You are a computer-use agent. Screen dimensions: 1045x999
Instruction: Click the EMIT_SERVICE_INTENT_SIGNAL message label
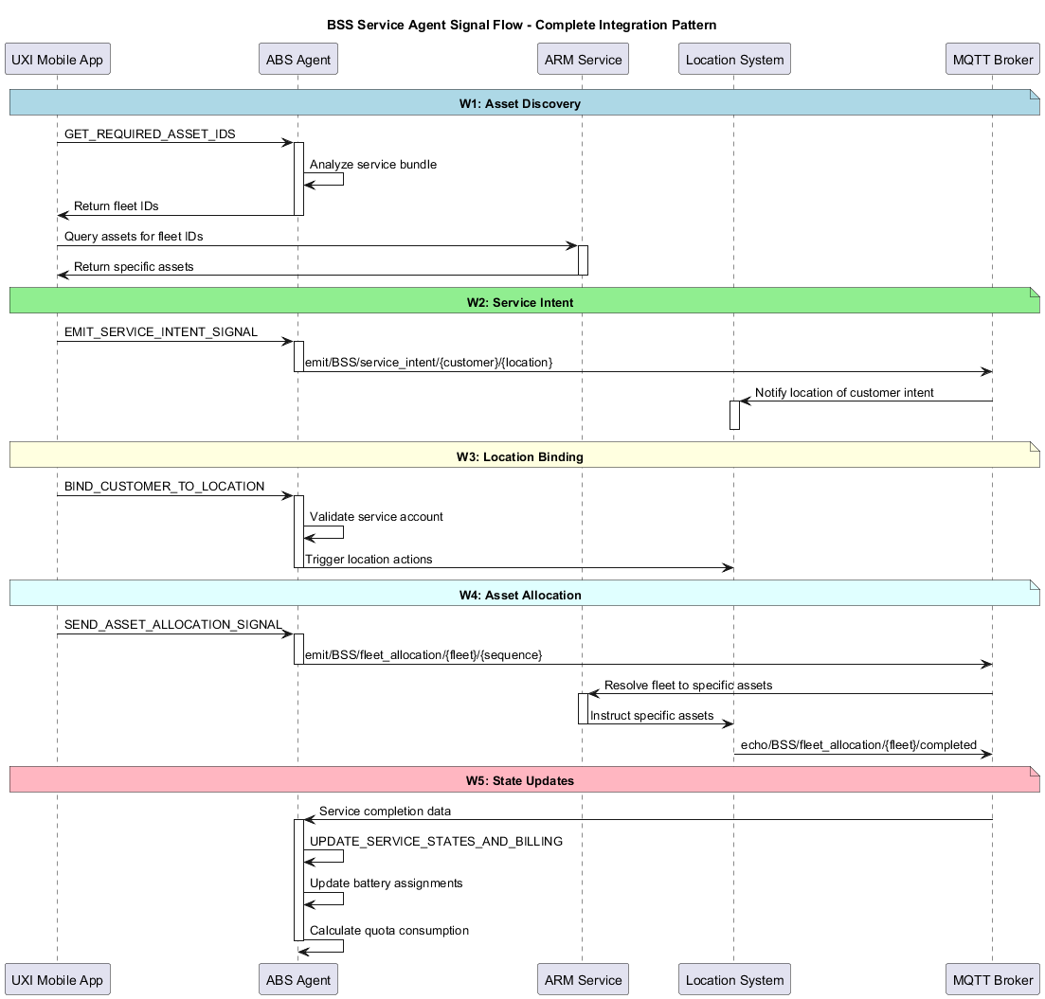(159, 331)
